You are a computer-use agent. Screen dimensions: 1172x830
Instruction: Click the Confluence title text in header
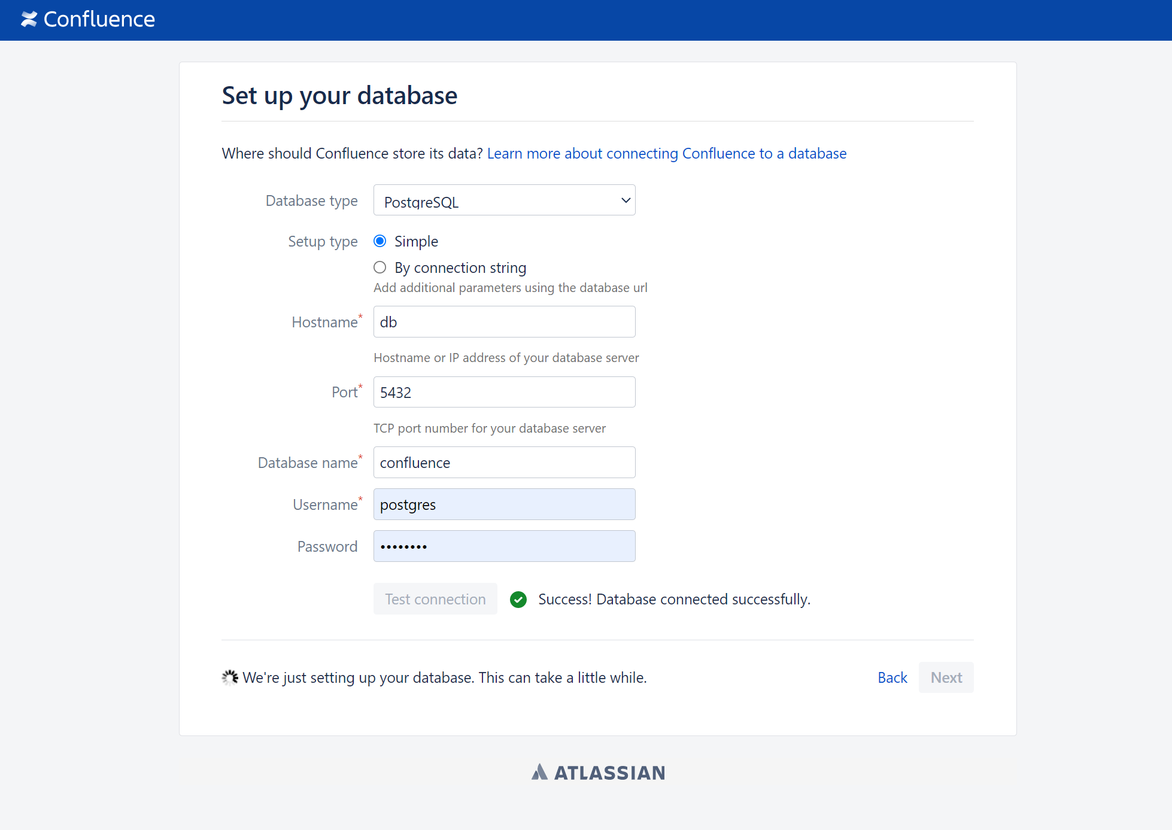pos(99,19)
